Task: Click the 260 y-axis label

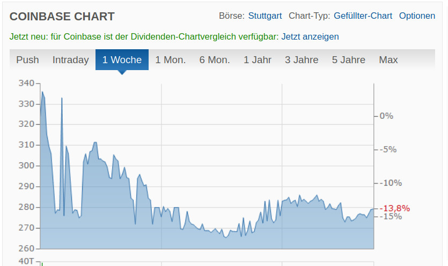Action: tap(26, 249)
